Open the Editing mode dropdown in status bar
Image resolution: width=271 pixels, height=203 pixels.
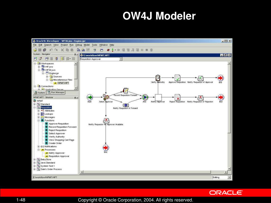pyautogui.click(x=229, y=177)
